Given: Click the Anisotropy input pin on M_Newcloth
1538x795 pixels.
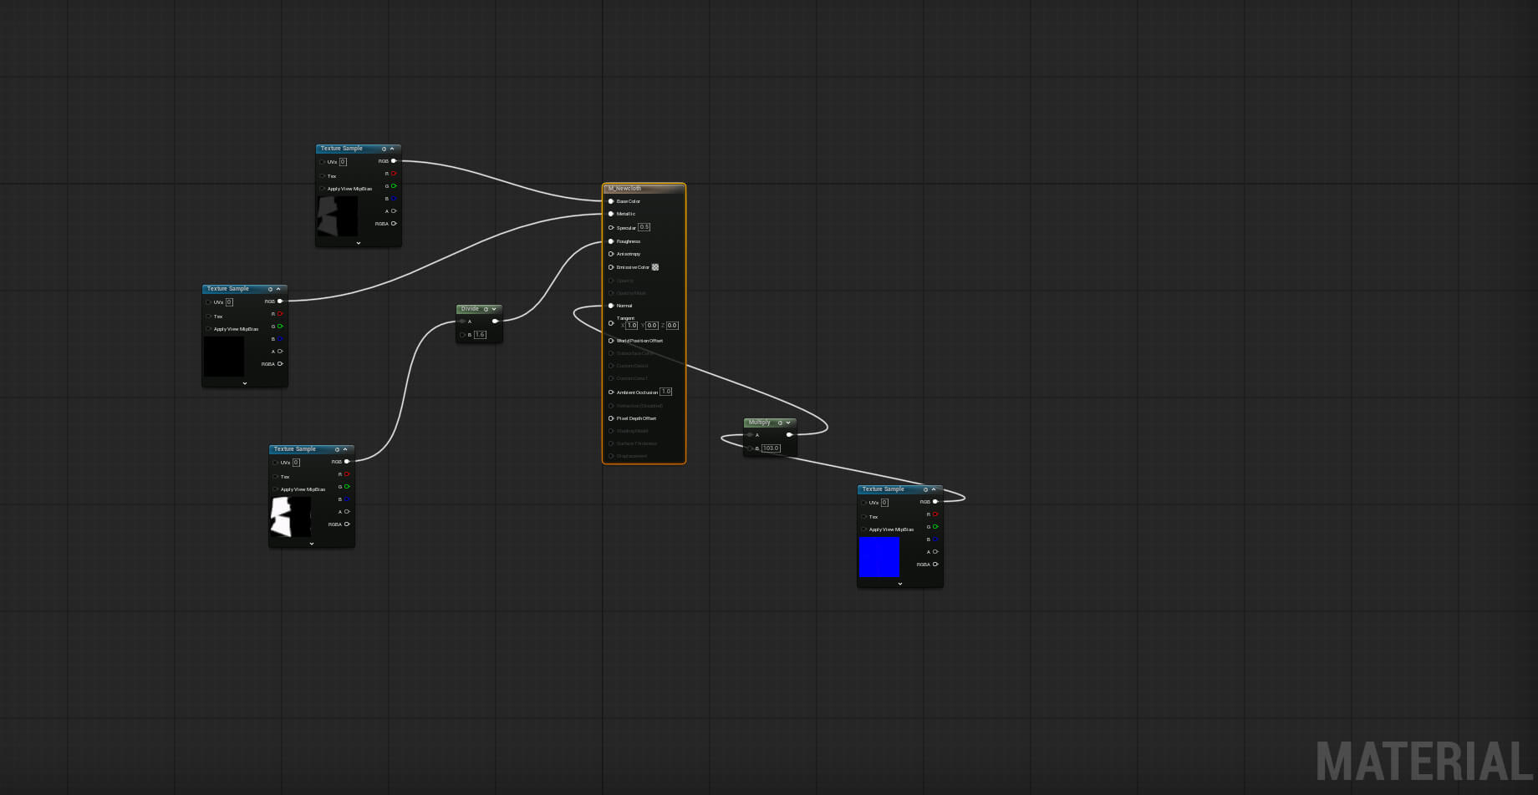Looking at the screenshot, I should (x=611, y=254).
